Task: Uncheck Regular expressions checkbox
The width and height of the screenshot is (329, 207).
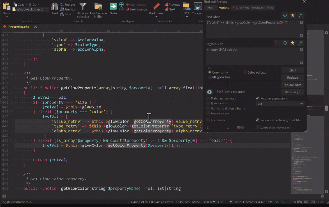Action: pos(257,98)
